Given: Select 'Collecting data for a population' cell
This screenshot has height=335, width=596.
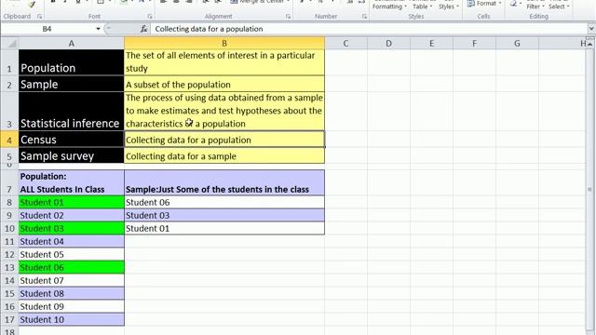Looking at the screenshot, I should click(x=224, y=140).
